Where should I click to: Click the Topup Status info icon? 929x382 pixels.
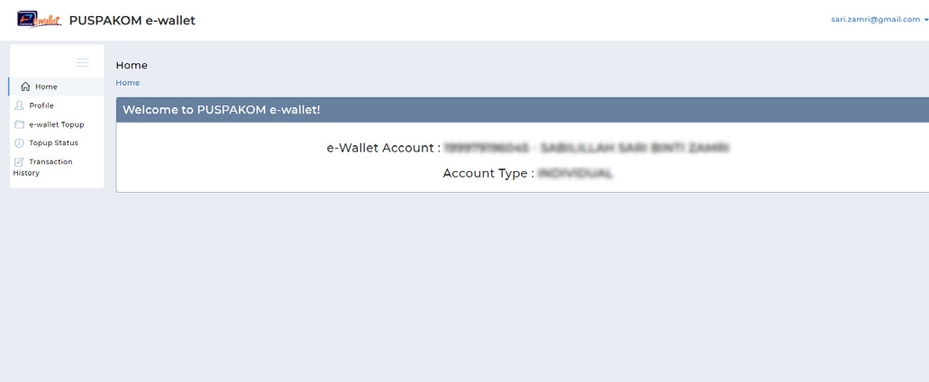tap(19, 142)
